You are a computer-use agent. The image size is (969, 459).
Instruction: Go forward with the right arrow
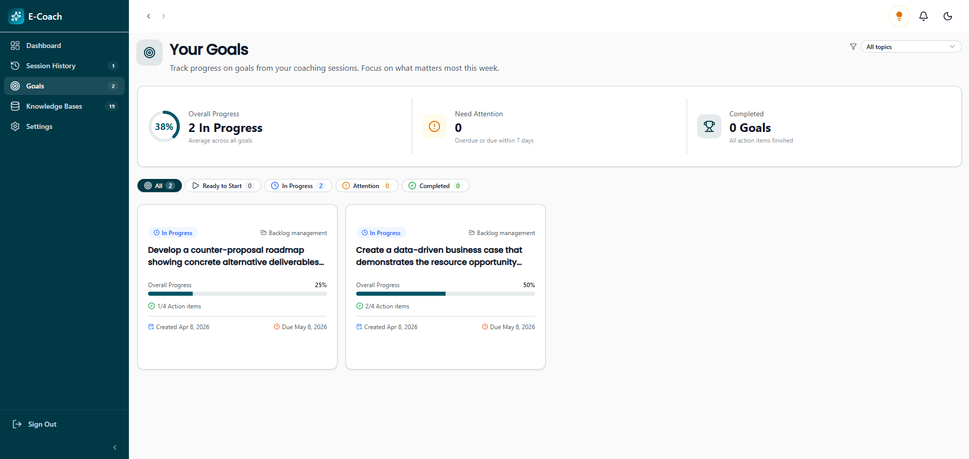(163, 16)
